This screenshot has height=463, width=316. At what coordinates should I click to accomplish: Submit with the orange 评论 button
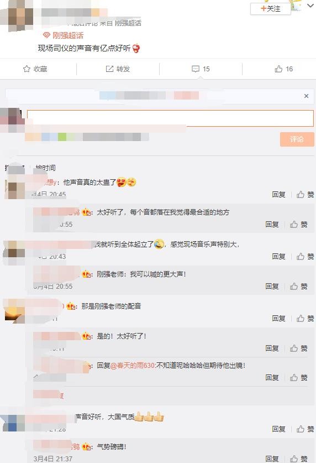click(x=297, y=139)
